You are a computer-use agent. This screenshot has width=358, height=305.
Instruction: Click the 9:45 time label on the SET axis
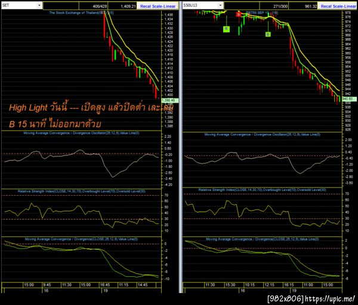tap(47, 285)
